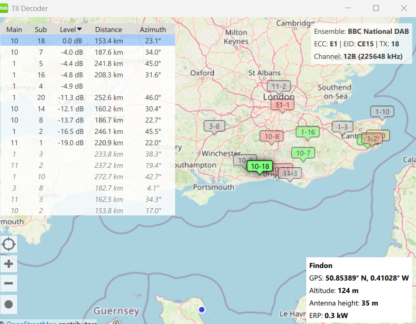The height and width of the screenshot is (324, 416).
Task: Sort table by Level column arrow
Action: [79, 30]
